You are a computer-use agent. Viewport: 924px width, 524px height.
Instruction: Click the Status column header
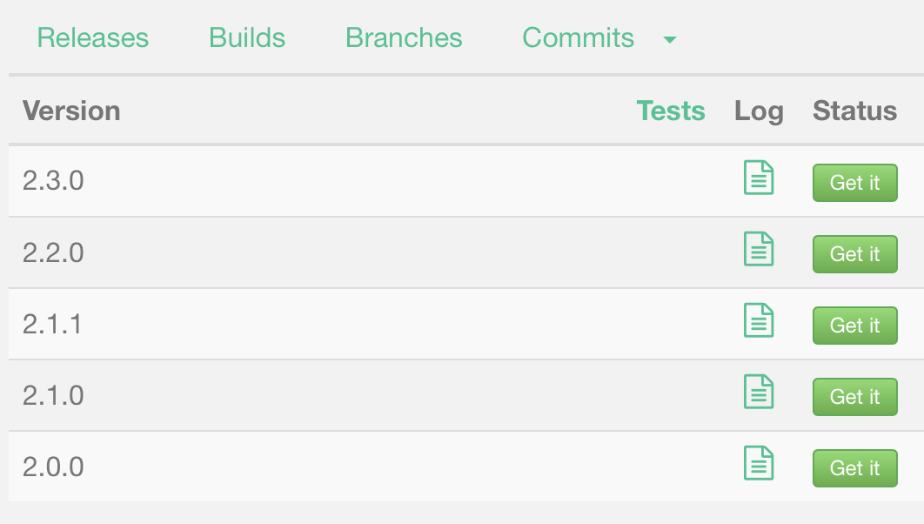pyautogui.click(x=854, y=111)
